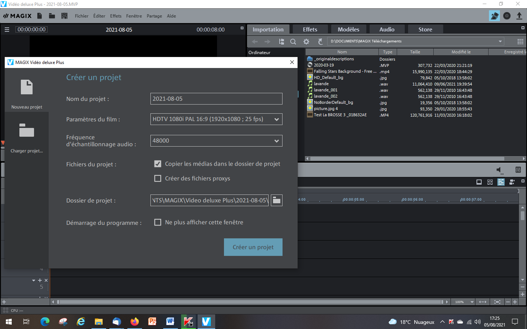
Task: Open MAGIX Video taskbar icon
Action: pyautogui.click(x=206, y=321)
